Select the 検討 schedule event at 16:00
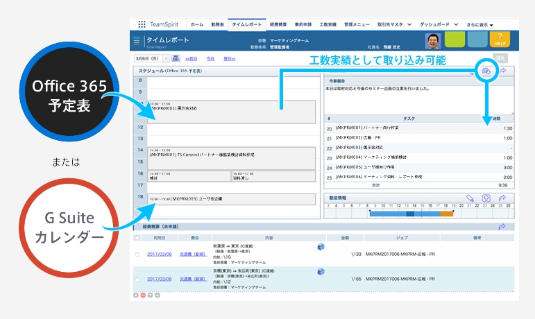This screenshot has height=319, width=535. click(x=189, y=176)
